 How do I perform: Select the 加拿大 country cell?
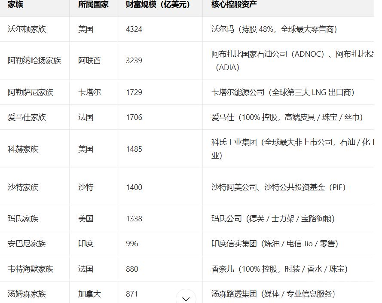click(x=89, y=294)
